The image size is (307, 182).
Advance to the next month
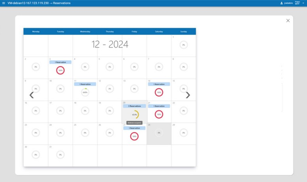click(188, 95)
